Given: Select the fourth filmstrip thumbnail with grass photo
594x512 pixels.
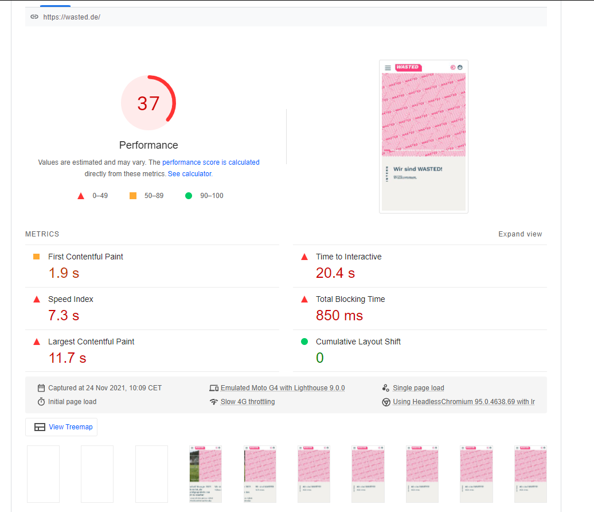Looking at the screenshot, I should (206, 474).
